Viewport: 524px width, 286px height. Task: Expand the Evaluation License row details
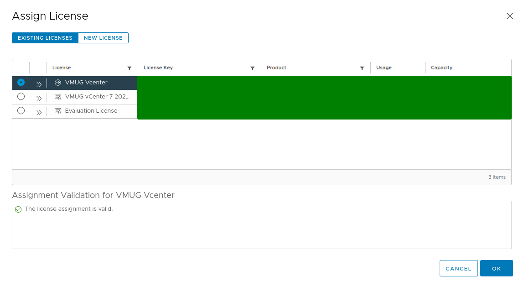39,111
